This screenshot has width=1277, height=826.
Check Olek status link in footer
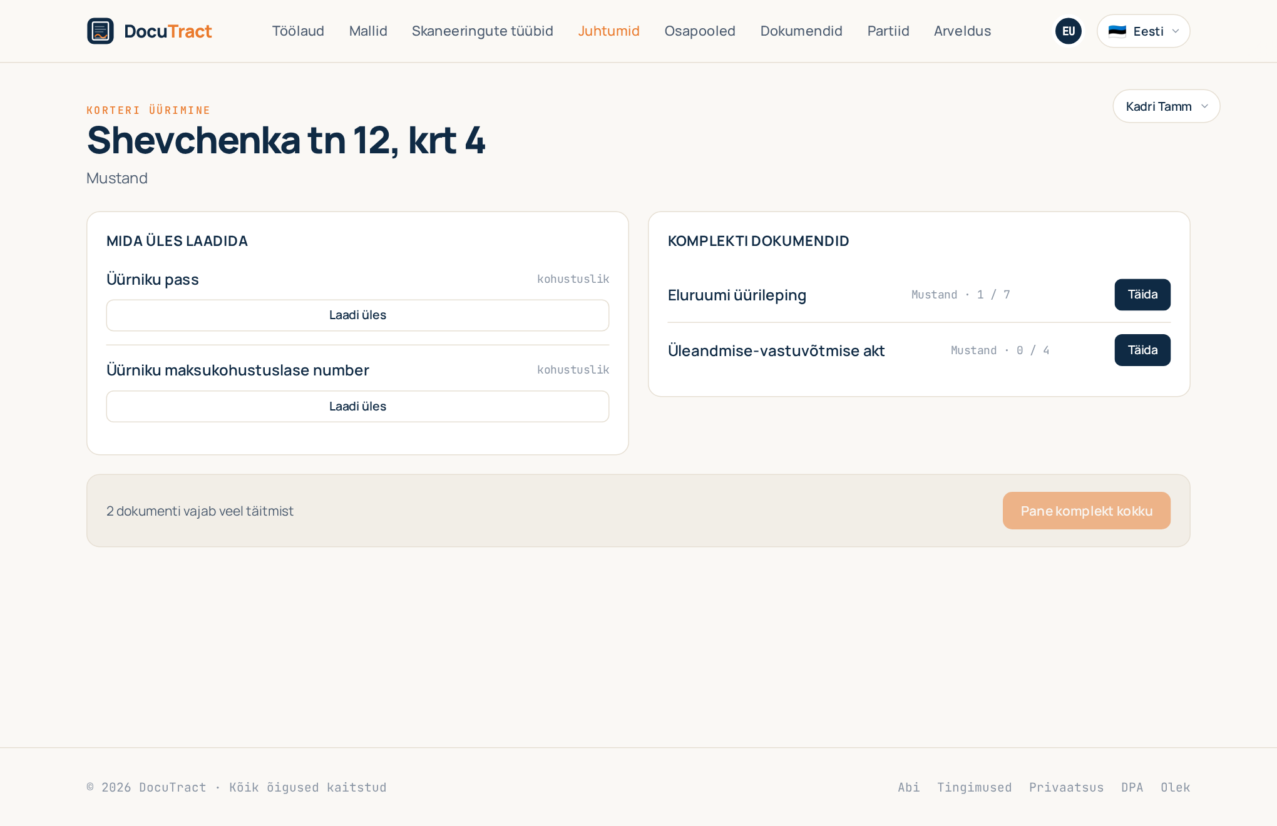click(x=1175, y=787)
